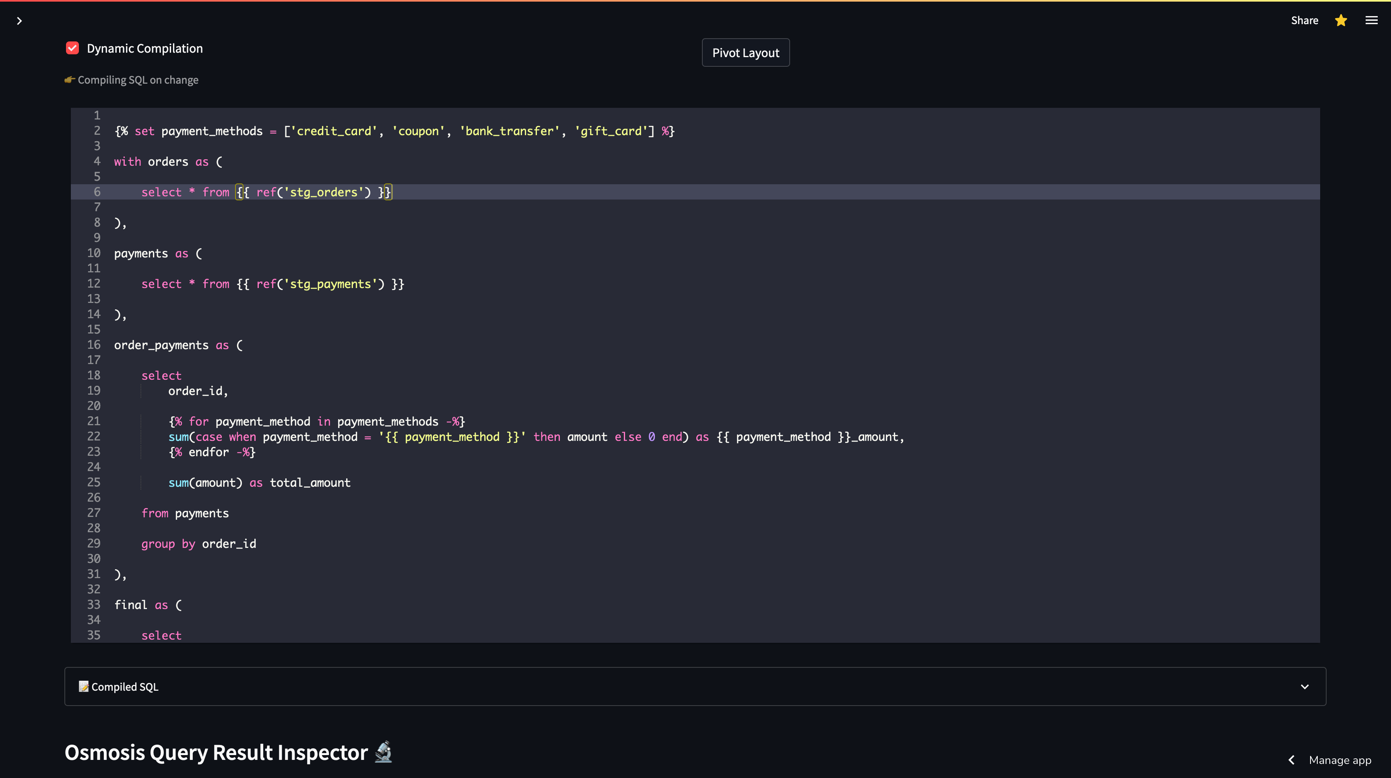Click the 'select' keyword on line 18
This screenshot has width=1391, height=778.
coord(161,375)
